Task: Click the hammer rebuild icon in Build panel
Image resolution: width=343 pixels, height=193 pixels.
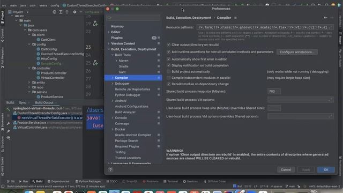Action: pyautogui.click(x=9, y=109)
